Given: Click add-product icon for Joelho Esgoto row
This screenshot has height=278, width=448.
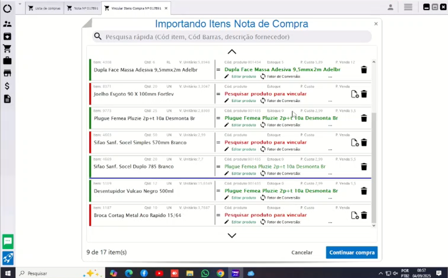Looking at the screenshot, I should [355, 94].
